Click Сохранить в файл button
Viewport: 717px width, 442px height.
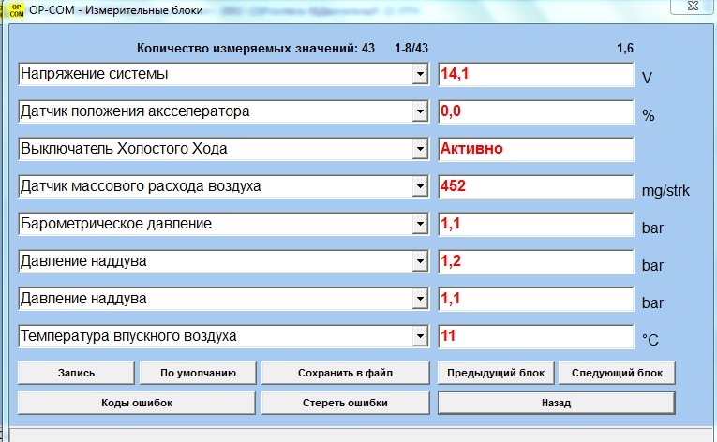pos(345,373)
